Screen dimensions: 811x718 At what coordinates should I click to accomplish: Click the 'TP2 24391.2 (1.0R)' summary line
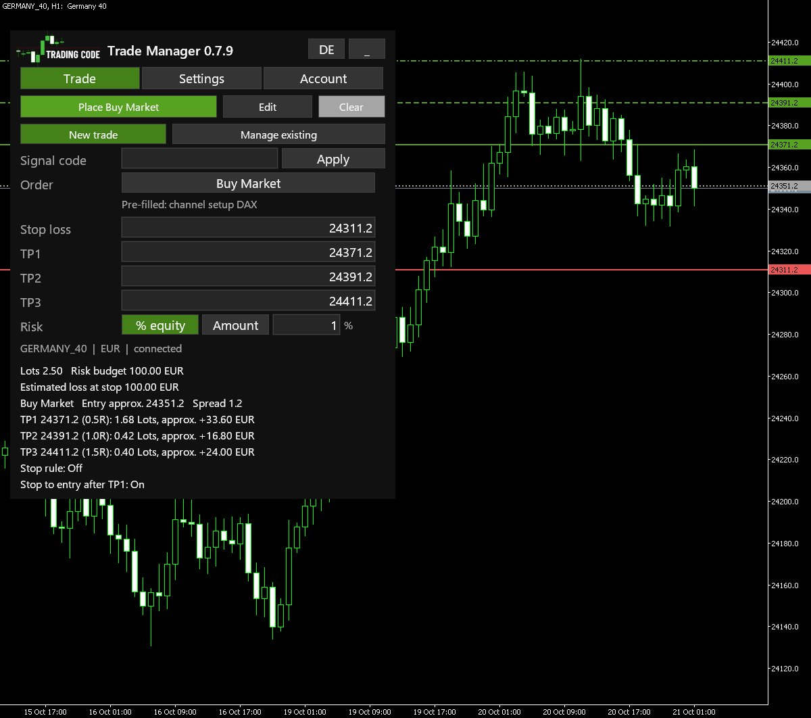tap(137, 435)
